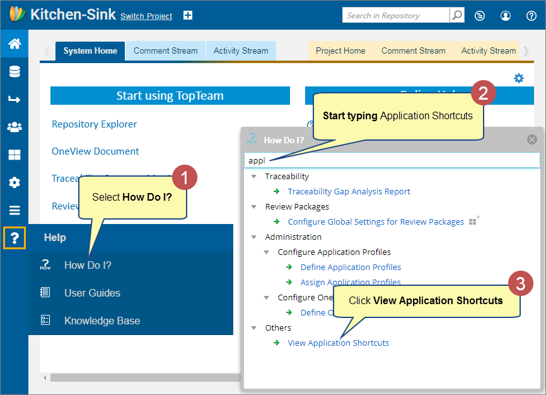Collapse the Others tree node
The width and height of the screenshot is (546, 395).
(254, 327)
